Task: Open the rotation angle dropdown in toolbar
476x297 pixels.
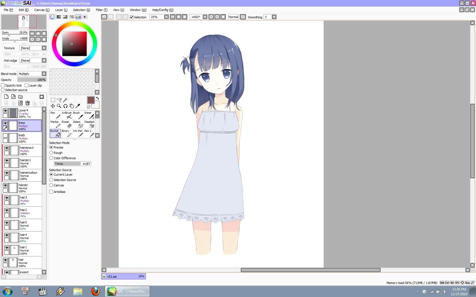Action: pyautogui.click(x=205, y=17)
